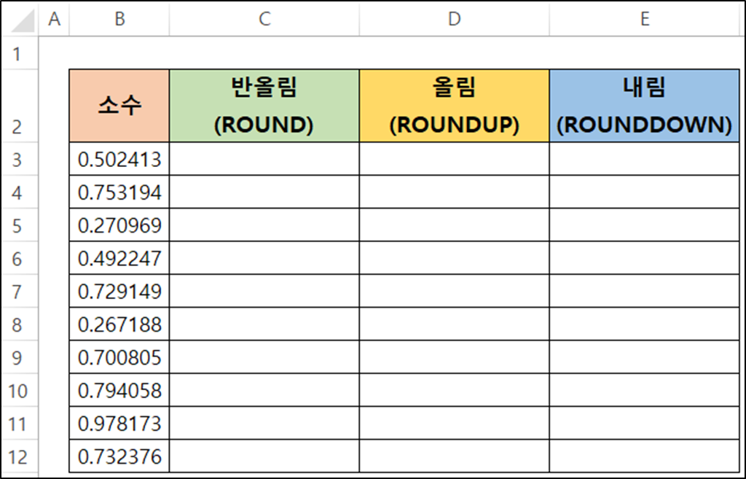This screenshot has width=746, height=479.
Task: Select column B header
Action: coord(119,19)
